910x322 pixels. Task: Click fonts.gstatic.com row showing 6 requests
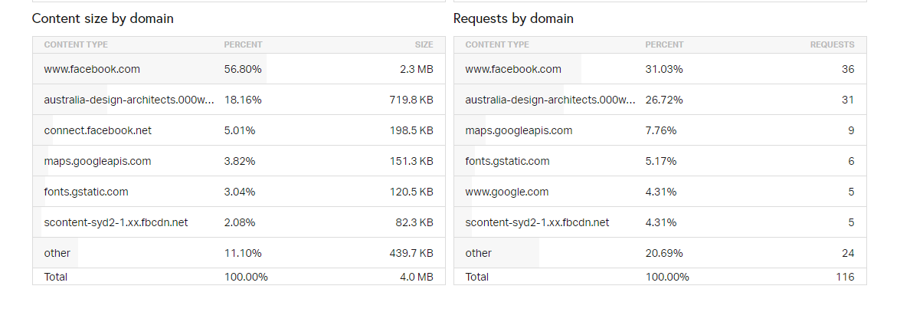pos(507,161)
